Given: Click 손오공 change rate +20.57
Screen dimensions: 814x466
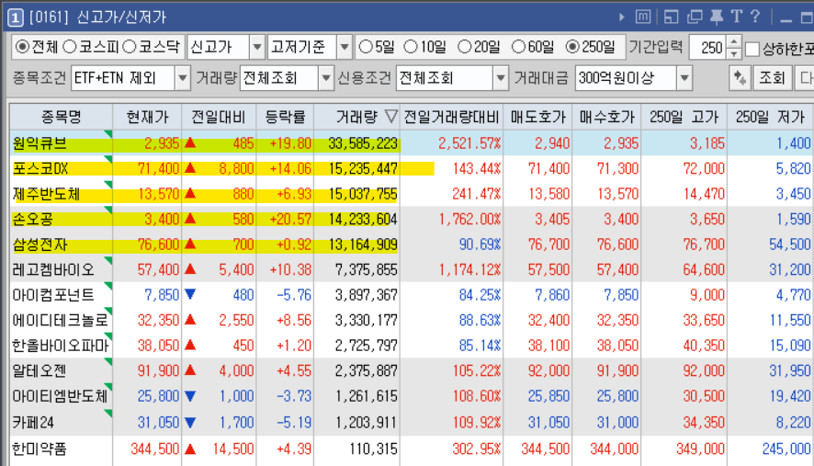Looking at the screenshot, I should coord(290,219).
